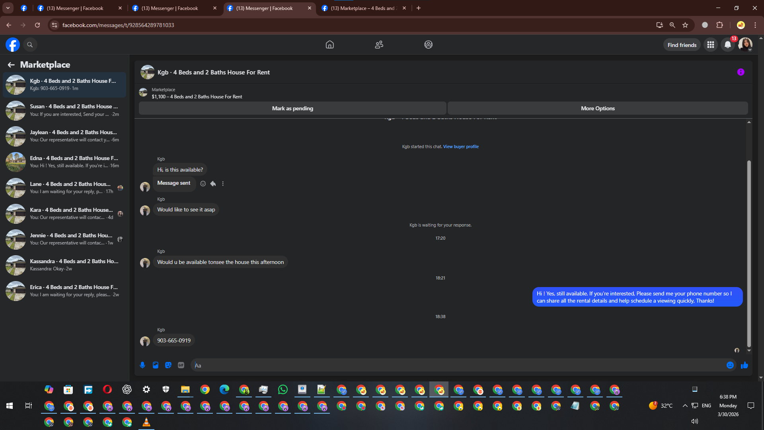Click the voice clip microphone icon
This screenshot has height=430, width=764.
142,365
